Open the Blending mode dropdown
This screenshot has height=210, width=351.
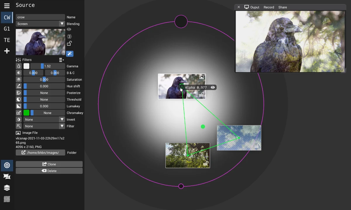(x=40, y=24)
